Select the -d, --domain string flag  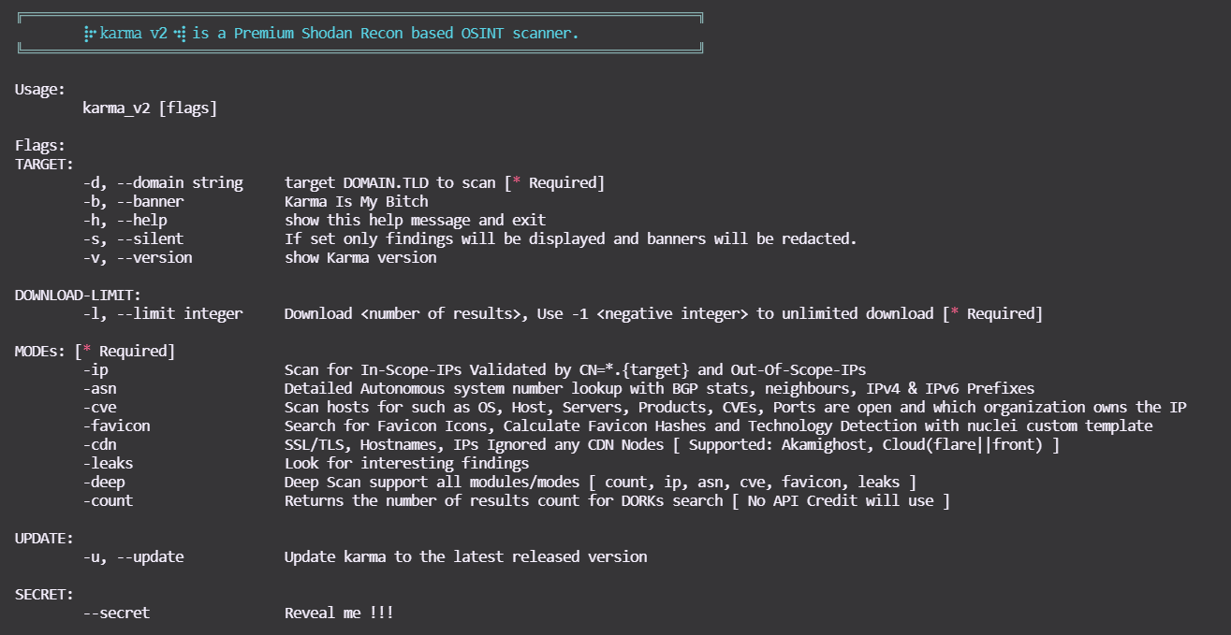coord(163,183)
